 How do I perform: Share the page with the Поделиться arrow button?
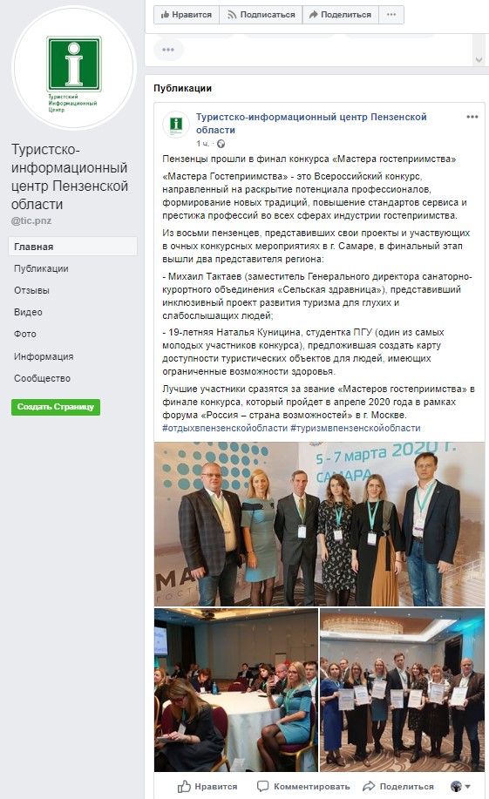(341, 15)
